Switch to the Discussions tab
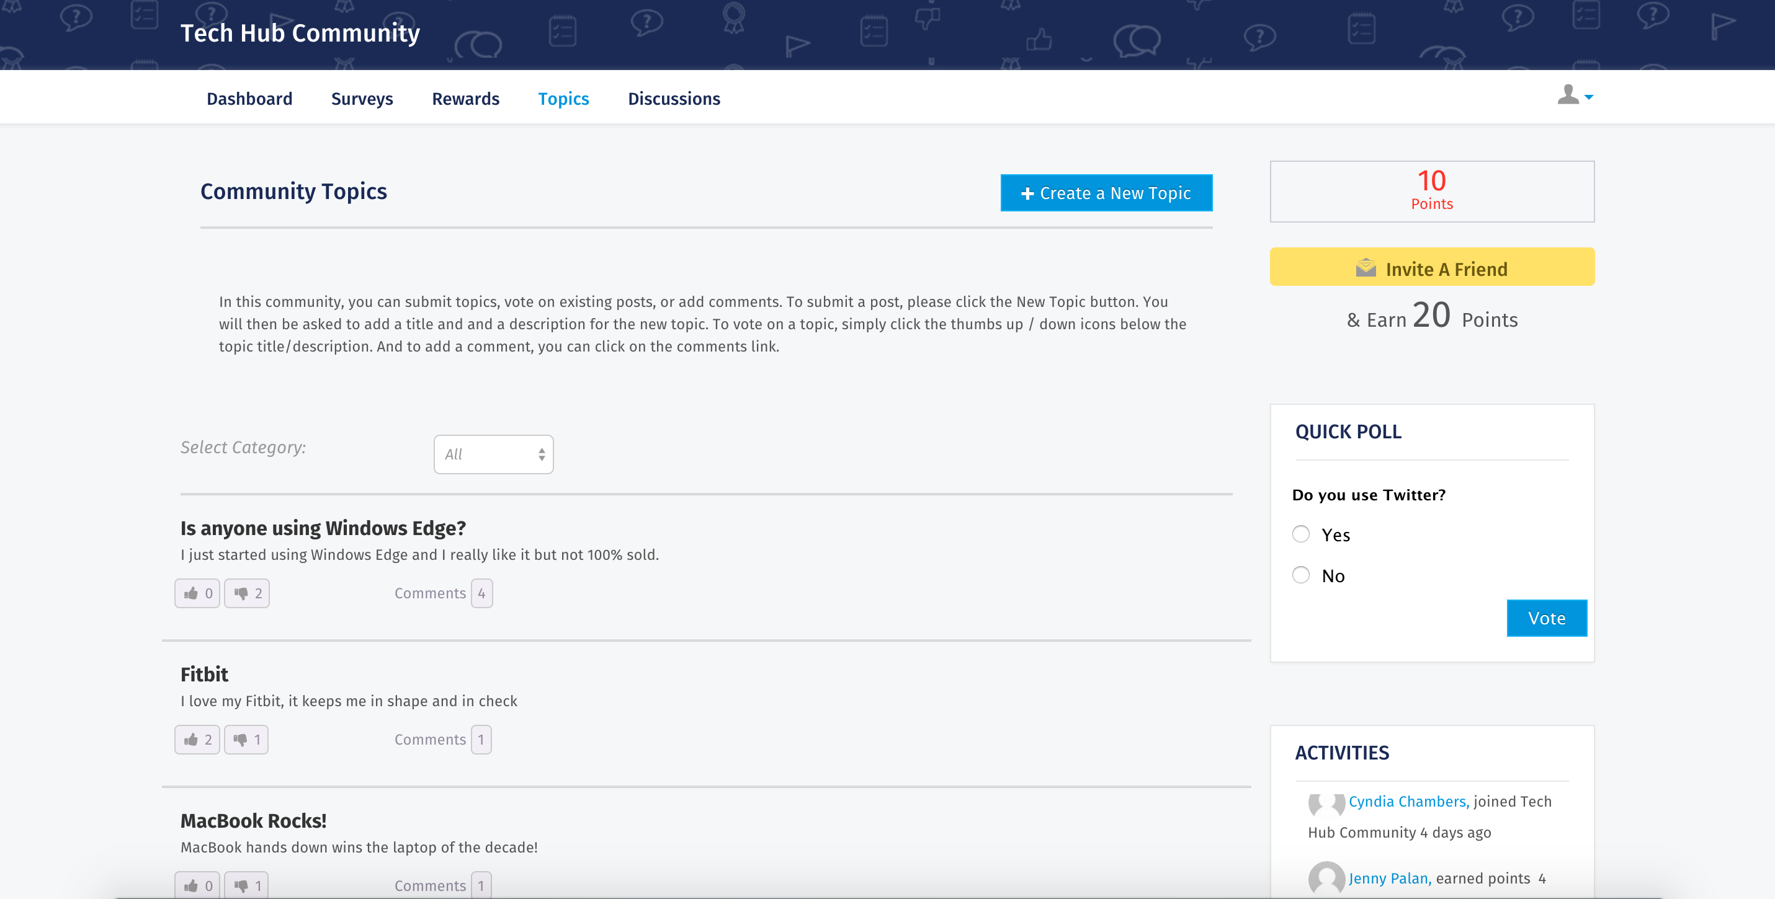1775x899 pixels. [674, 99]
